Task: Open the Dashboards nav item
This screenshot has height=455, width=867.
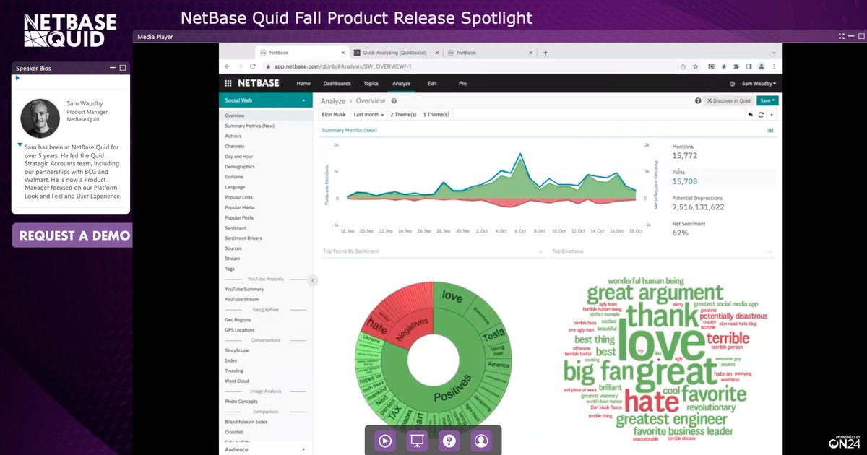Action: click(337, 83)
